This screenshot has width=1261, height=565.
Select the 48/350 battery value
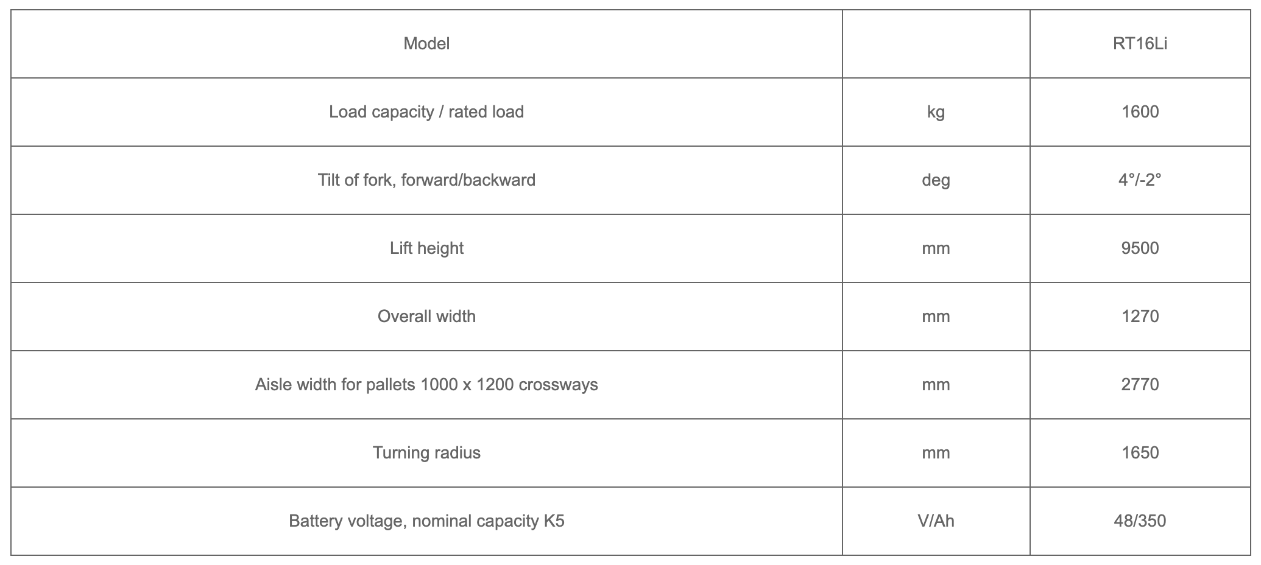click(x=1140, y=521)
